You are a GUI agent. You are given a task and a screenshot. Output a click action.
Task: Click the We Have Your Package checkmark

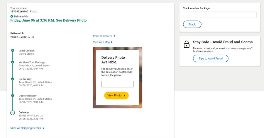(13, 62)
